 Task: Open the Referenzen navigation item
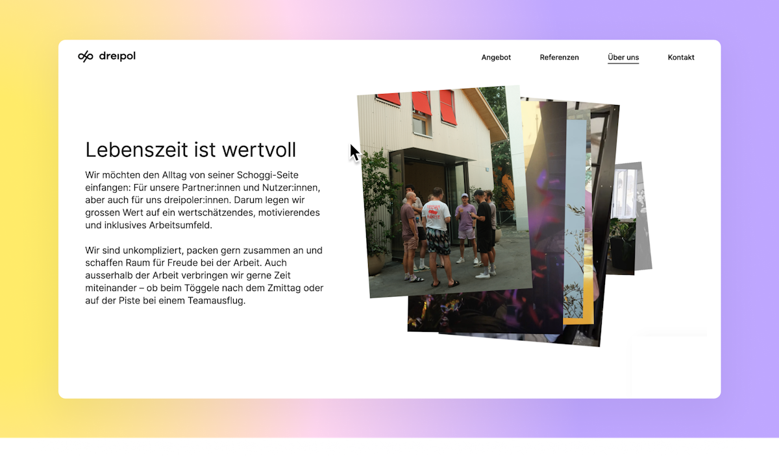[559, 57]
